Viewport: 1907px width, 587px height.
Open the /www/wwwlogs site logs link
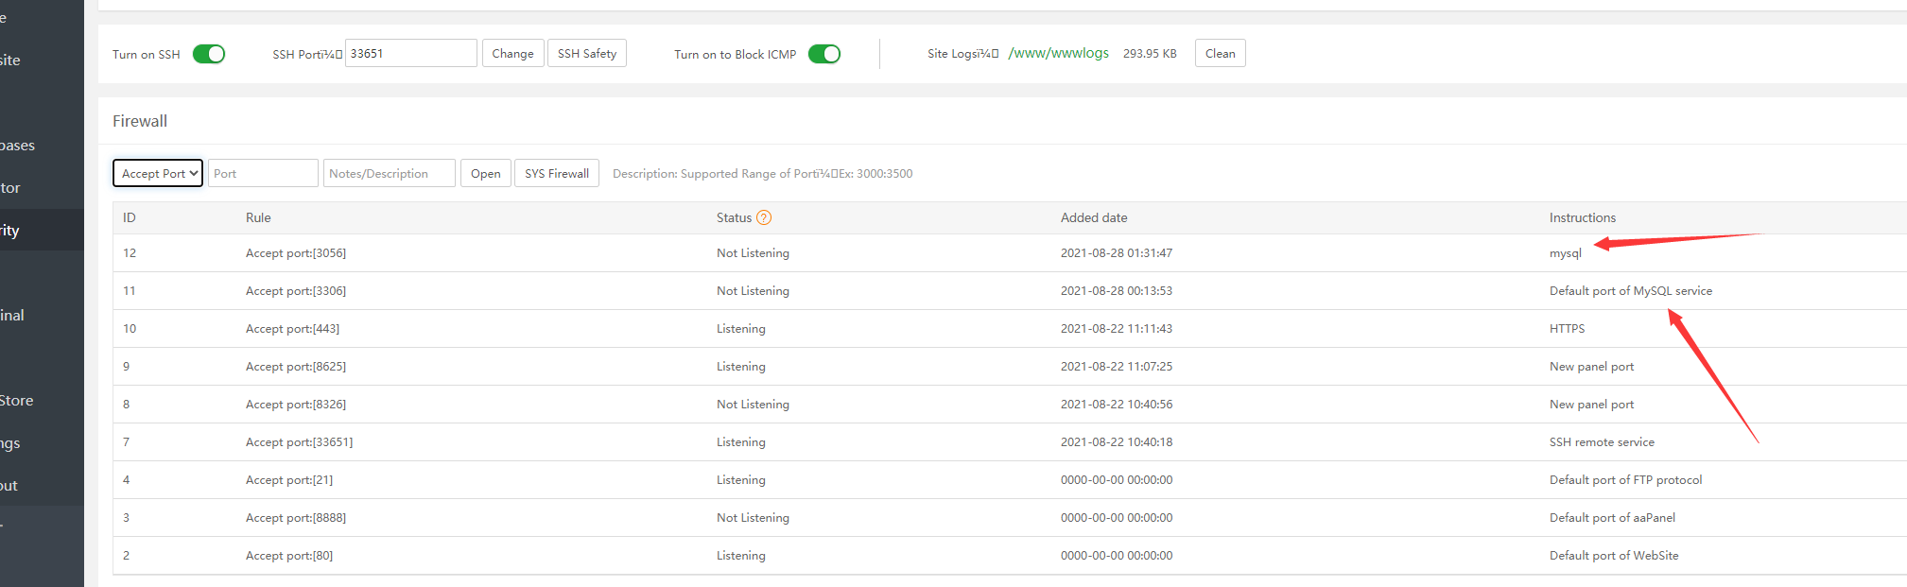(1059, 53)
